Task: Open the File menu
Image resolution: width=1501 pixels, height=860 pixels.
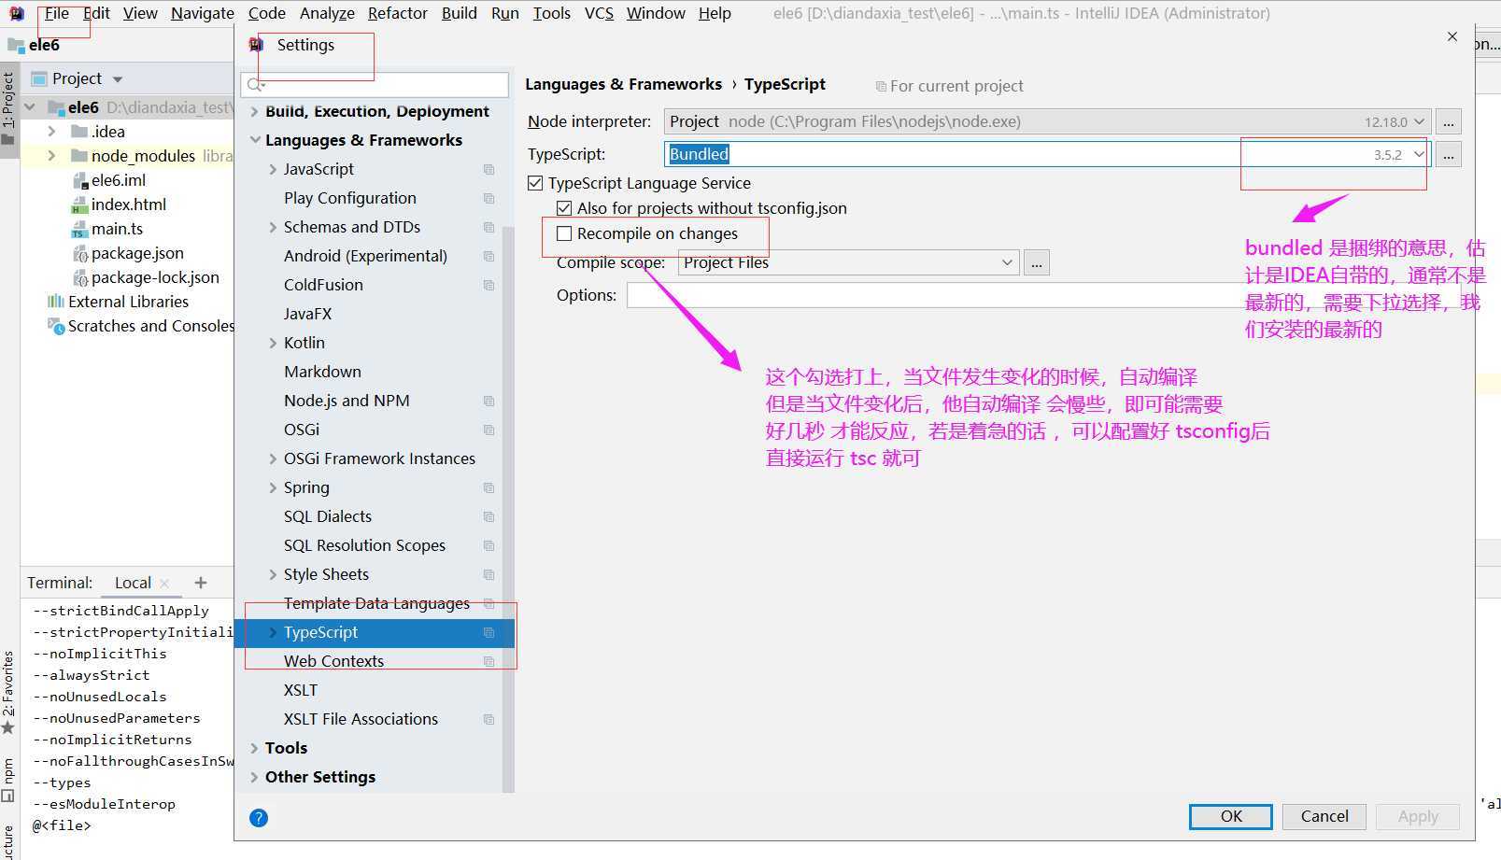Action: point(57,13)
